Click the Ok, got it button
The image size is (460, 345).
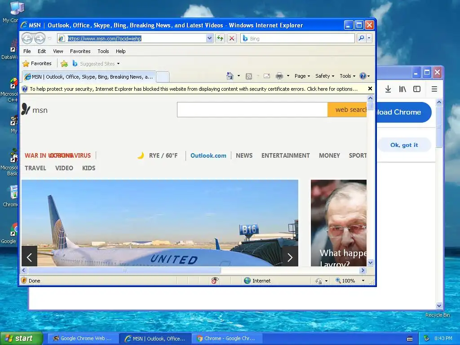pyautogui.click(x=404, y=145)
